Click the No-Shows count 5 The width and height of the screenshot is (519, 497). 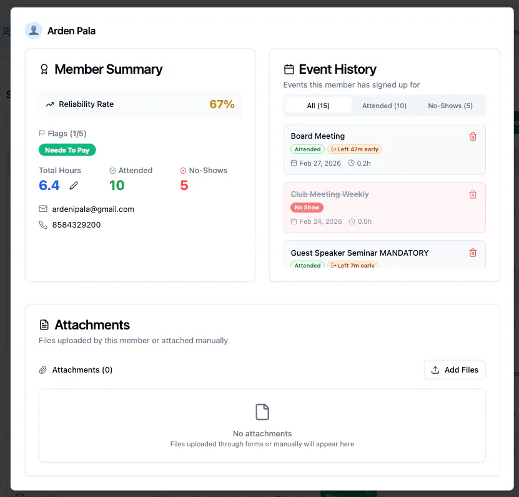coord(184,185)
